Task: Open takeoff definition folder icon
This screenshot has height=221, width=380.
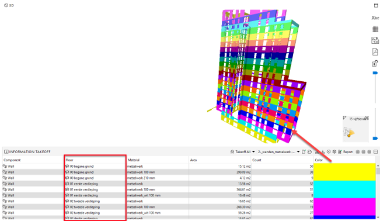Action: click(309, 152)
